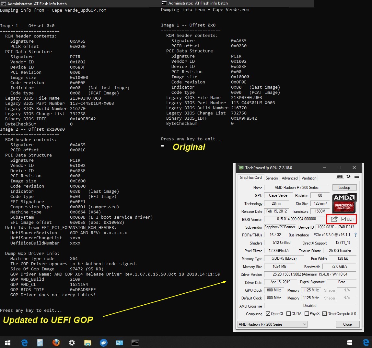This screenshot has height=348, width=372.
Task: Click the Memory Type GDDR5 (Elpida) field
Action: tap(284, 258)
